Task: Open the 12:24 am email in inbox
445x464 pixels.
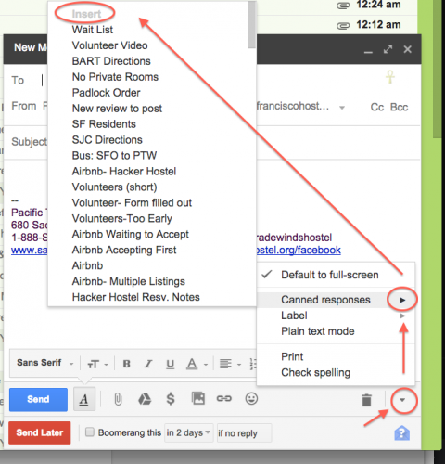Action: click(378, 5)
